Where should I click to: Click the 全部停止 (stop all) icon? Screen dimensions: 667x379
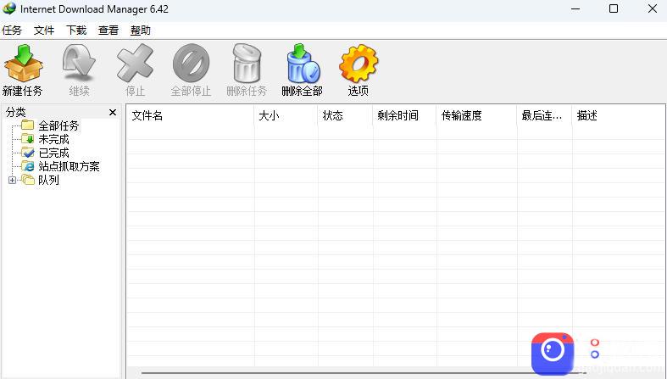[191, 63]
